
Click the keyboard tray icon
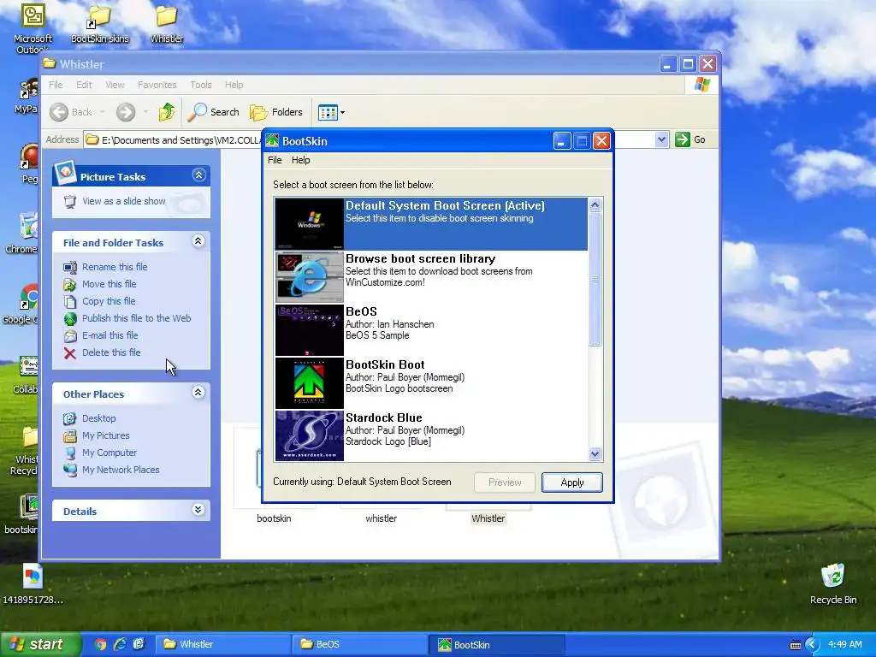point(795,645)
